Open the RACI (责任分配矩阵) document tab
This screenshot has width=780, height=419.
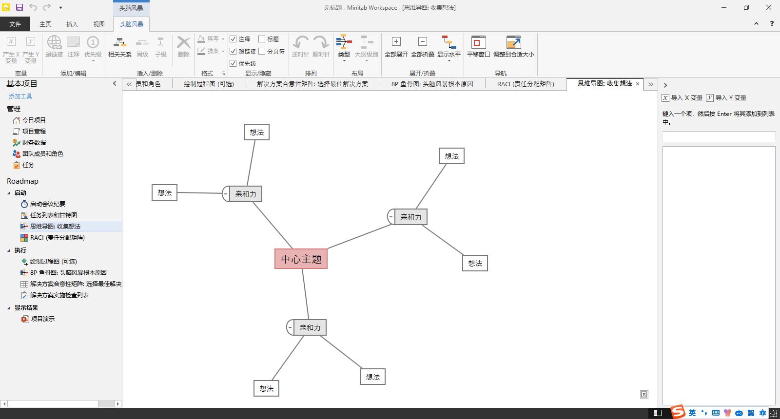point(525,84)
